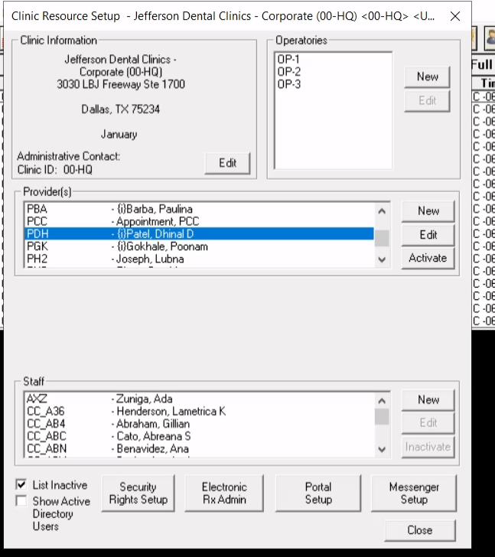The width and height of the screenshot is (495, 557).
Task: Click staff list scroll up arrow
Action: tap(382, 401)
